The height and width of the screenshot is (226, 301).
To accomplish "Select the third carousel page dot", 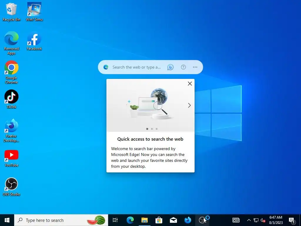I will tap(157, 129).
